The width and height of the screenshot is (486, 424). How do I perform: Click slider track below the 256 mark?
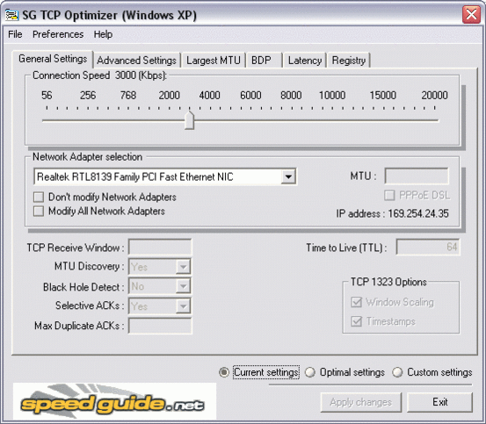(88, 120)
